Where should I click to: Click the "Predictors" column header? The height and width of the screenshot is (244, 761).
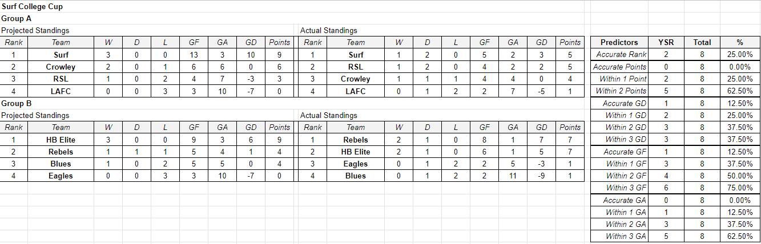[619, 42]
